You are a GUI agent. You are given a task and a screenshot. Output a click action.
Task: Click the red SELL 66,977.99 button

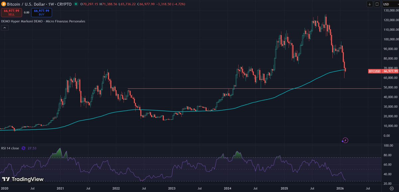click(11, 12)
